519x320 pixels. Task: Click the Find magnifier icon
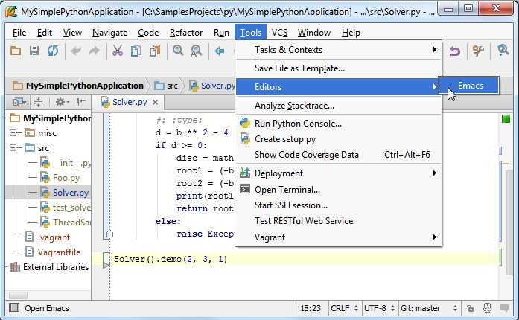click(x=178, y=51)
